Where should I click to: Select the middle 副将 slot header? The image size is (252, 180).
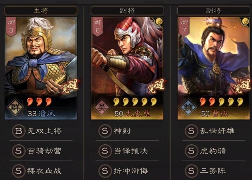[127, 11]
